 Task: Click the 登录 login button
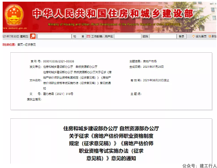(182, 36)
